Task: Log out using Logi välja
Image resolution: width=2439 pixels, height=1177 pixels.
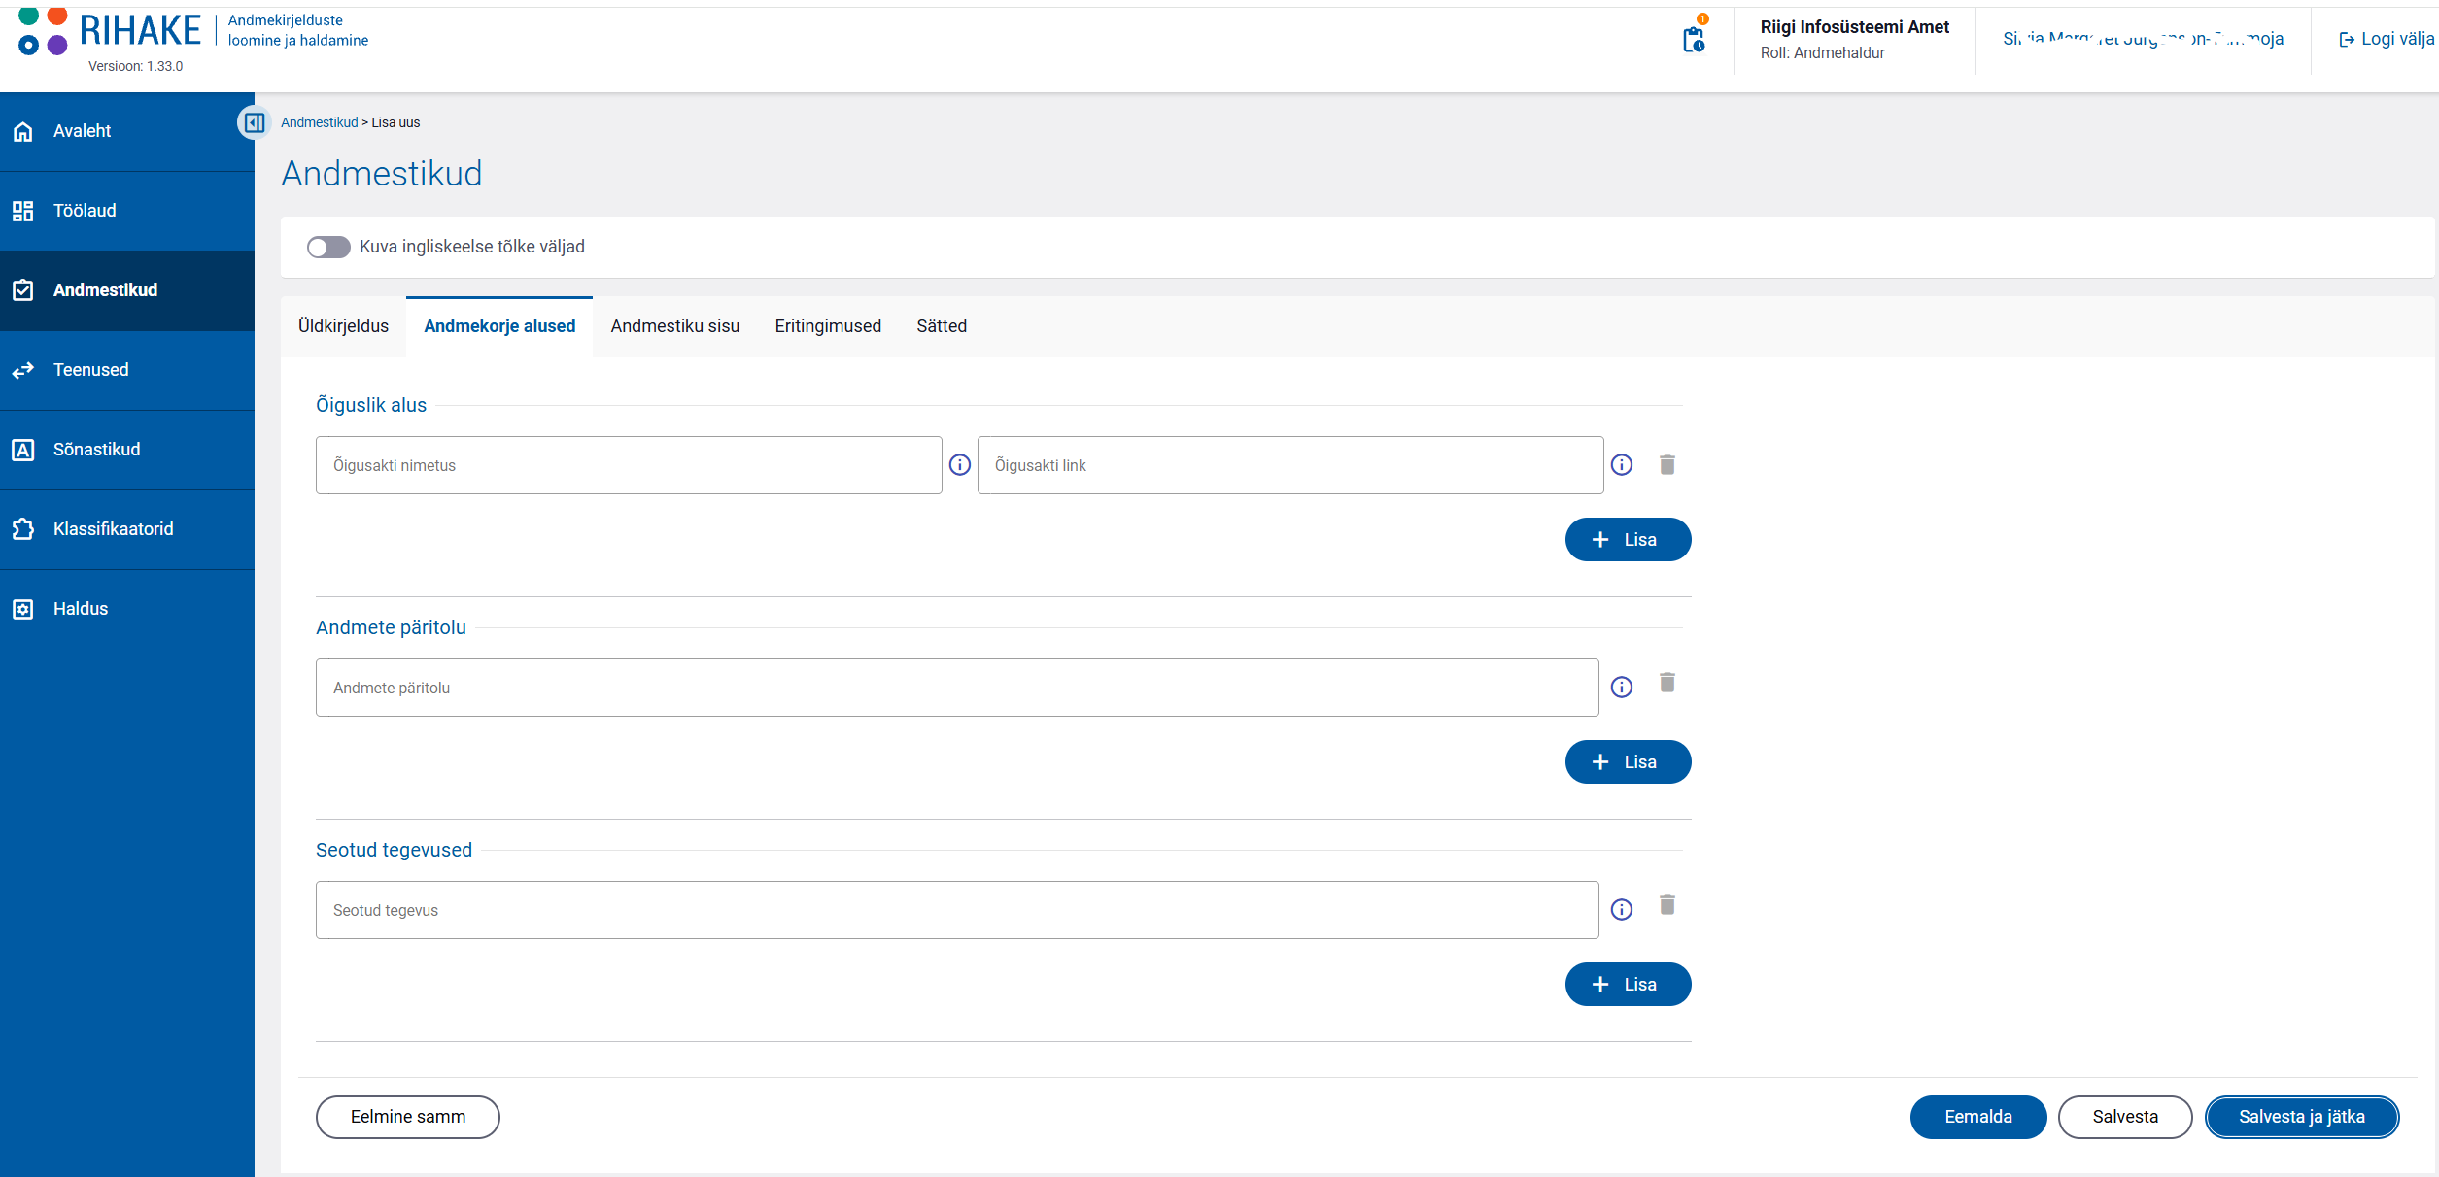Action: [2387, 39]
